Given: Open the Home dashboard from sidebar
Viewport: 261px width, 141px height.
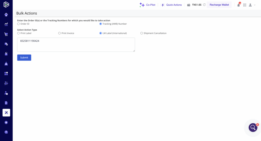Looking at the screenshot, I should point(6,15).
